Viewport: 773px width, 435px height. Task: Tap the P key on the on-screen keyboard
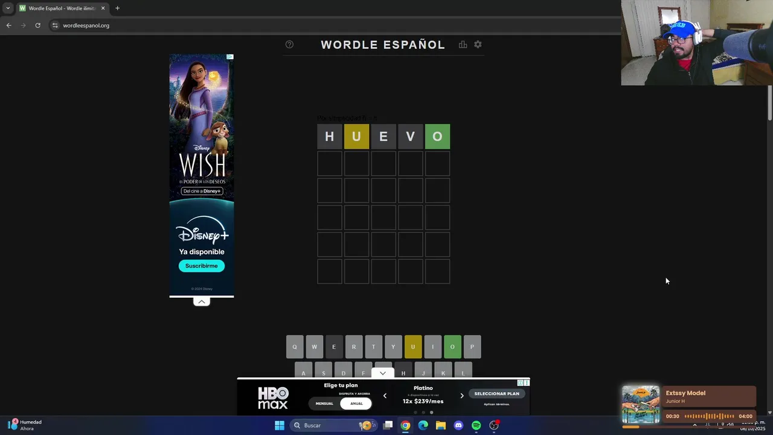pyautogui.click(x=472, y=347)
